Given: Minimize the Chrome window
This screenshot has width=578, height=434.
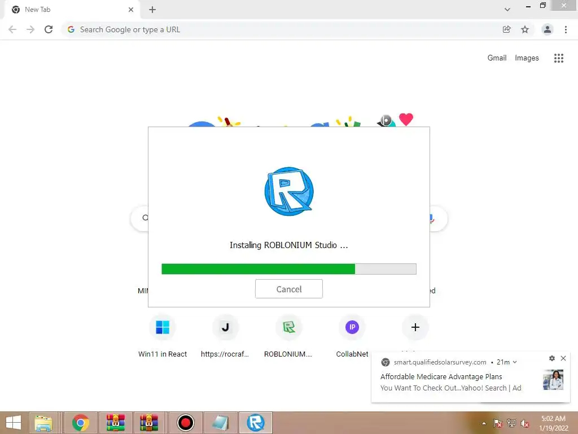Looking at the screenshot, I should coord(528,7).
